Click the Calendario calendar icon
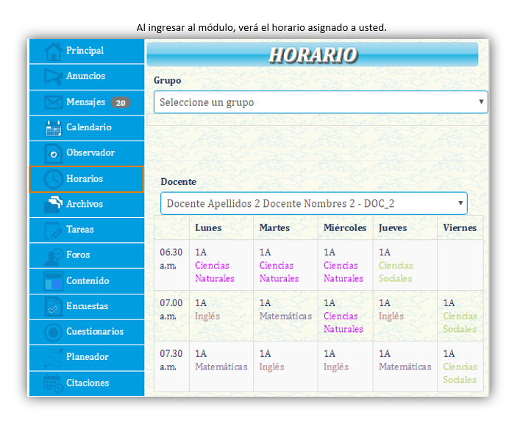The height and width of the screenshot is (421, 520). point(53,128)
